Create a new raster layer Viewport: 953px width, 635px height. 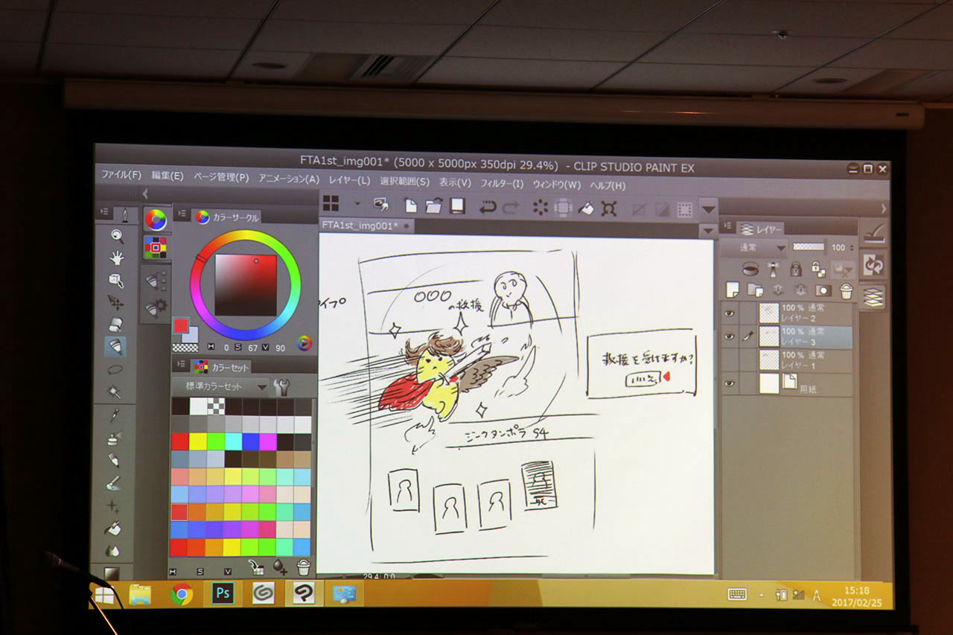click(733, 290)
